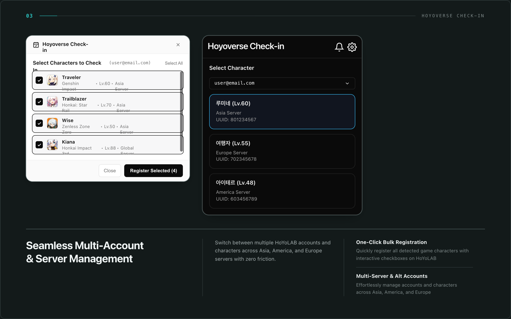The image size is (511, 319).
Task: Open the notification bell icon
Action: click(339, 47)
